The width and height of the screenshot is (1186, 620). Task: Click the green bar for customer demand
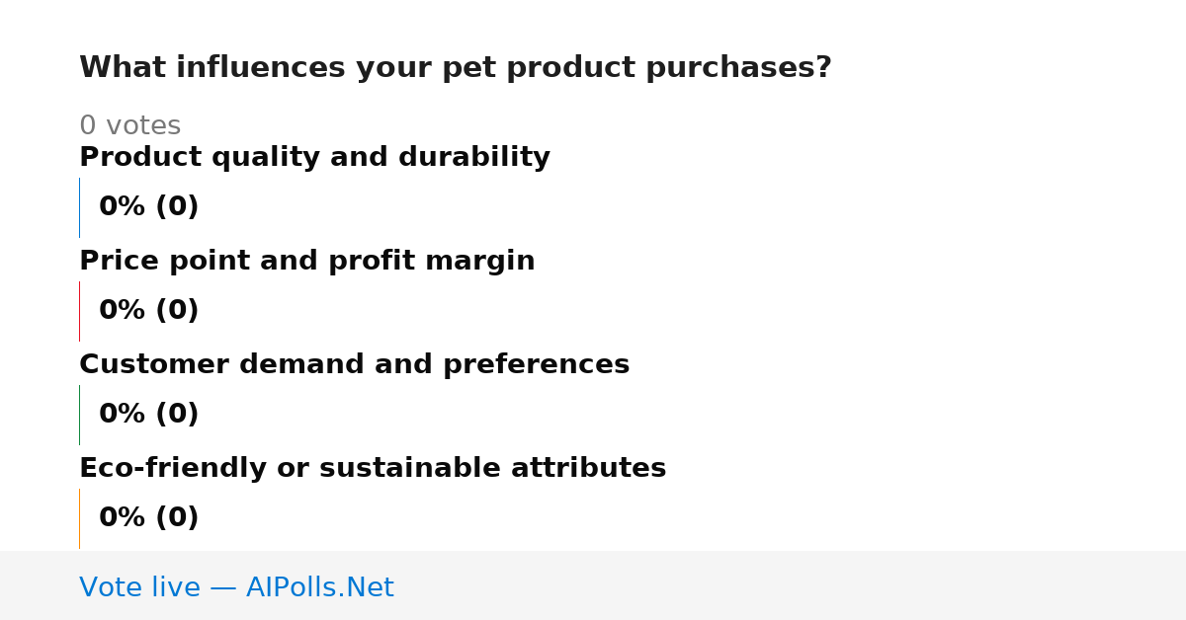tap(79, 415)
